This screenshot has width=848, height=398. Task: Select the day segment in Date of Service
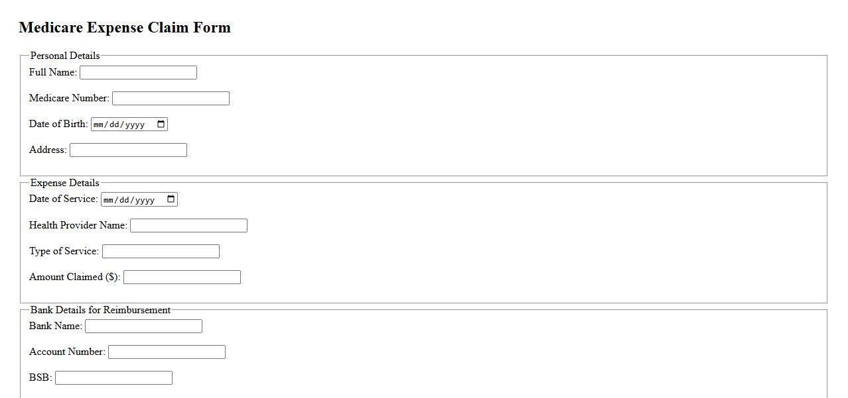124,200
